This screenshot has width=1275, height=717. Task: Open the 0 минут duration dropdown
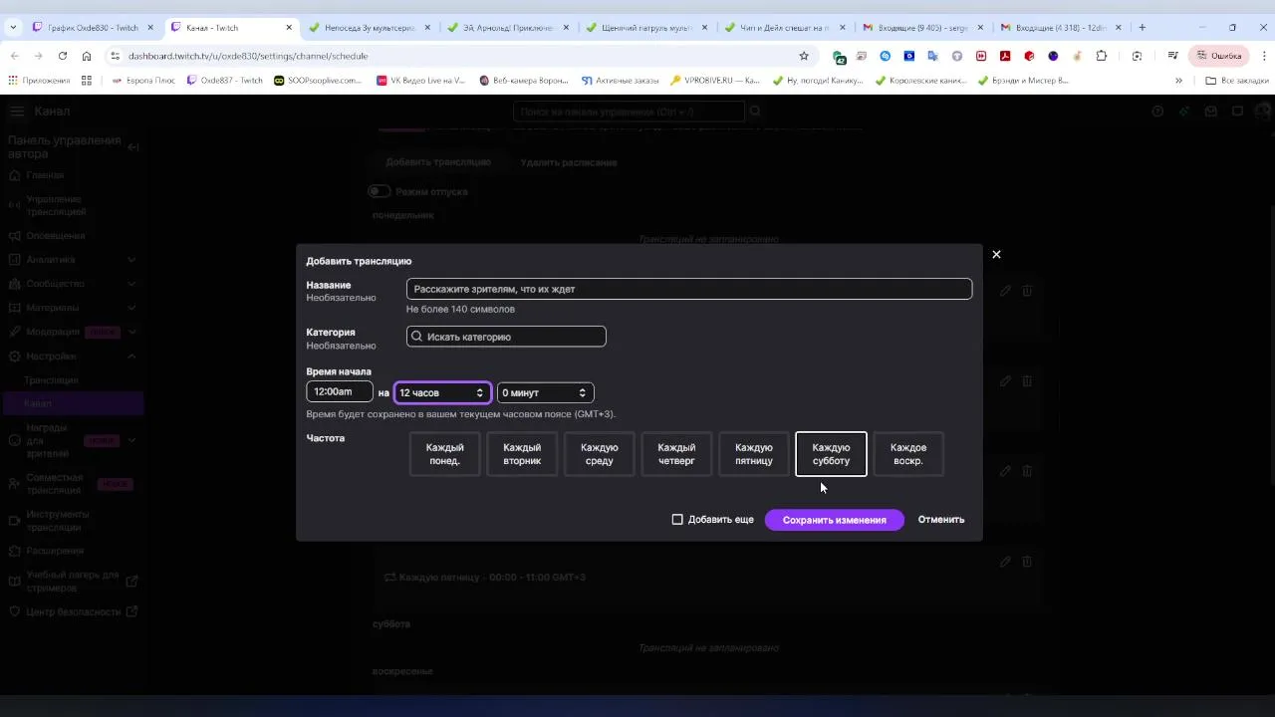(x=546, y=392)
